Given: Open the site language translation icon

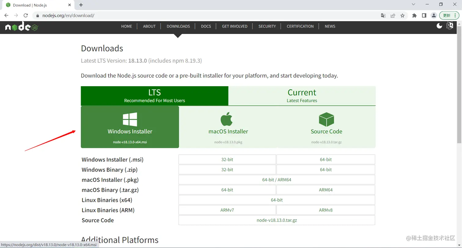Looking at the screenshot, I should (450, 26).
